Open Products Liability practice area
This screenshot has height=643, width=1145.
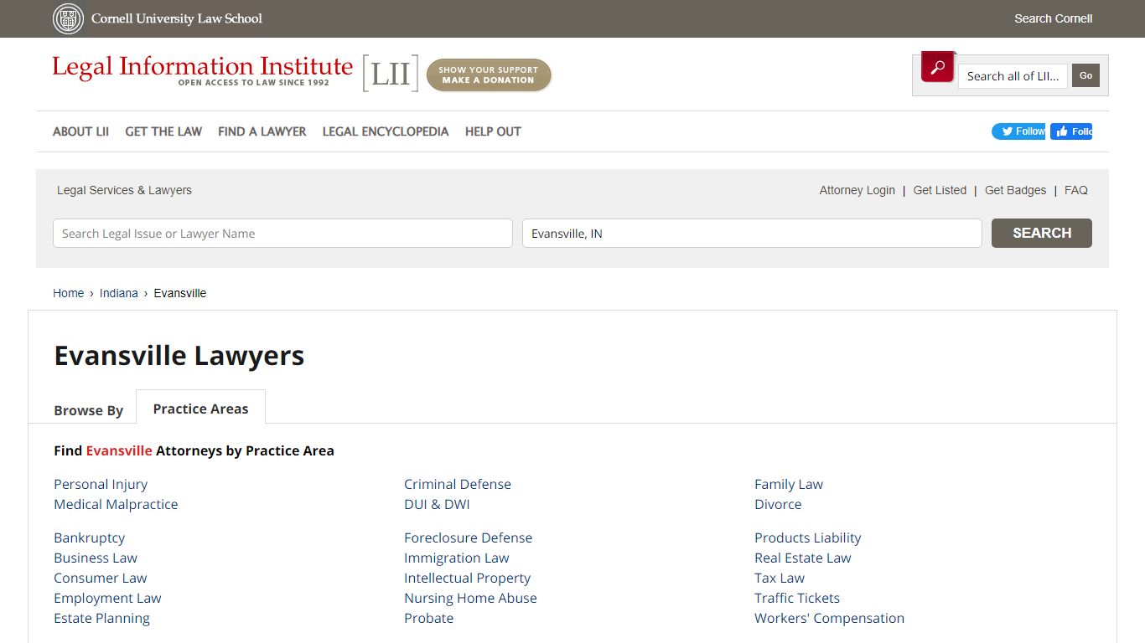point(807,538)
